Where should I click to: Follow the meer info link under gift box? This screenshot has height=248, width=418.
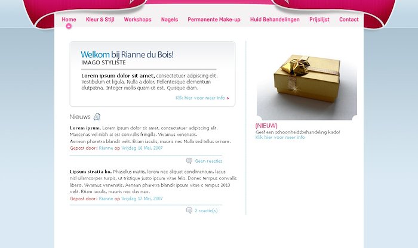(280, 137)
